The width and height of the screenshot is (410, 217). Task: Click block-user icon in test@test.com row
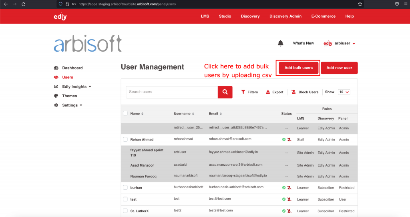pos(289,199)
